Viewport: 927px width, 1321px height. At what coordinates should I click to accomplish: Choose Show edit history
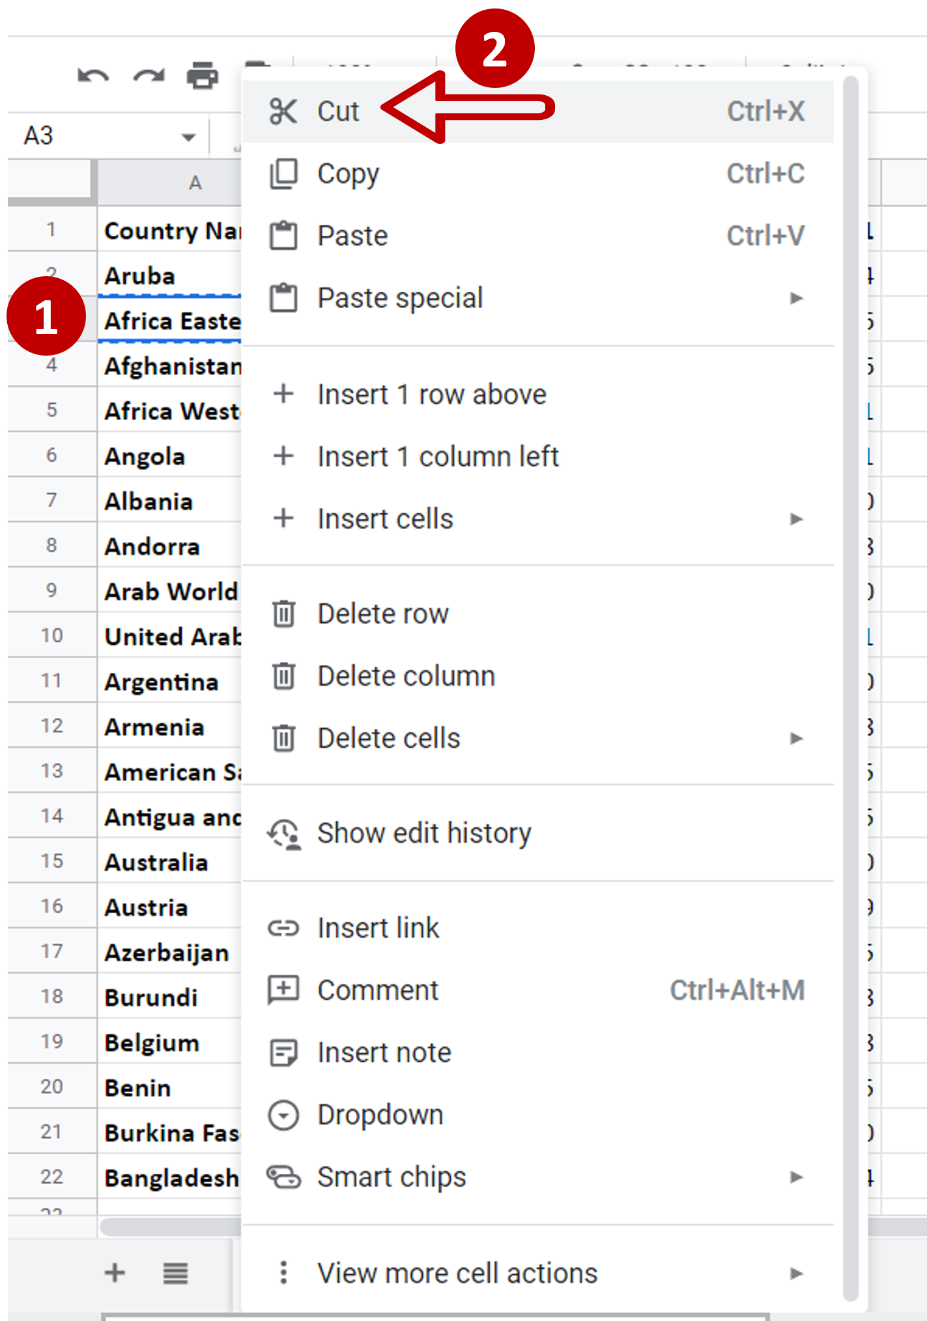(x=538, y=834)
